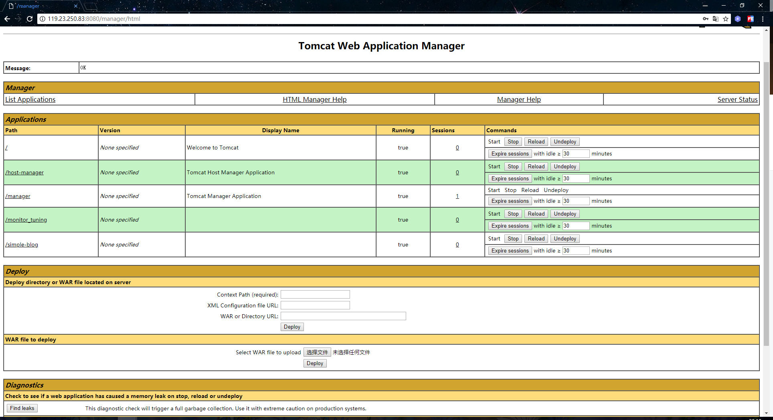Stop the Welcome to Tomcat application
The image size is (773, 420).
click(513, 141)
